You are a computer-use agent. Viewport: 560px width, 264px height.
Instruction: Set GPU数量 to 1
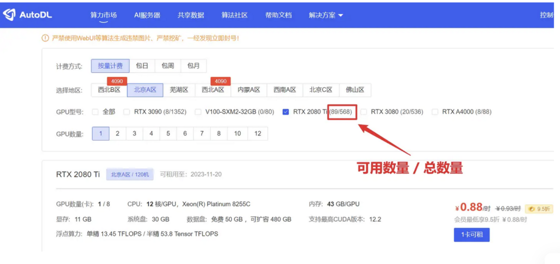(101, 133)
